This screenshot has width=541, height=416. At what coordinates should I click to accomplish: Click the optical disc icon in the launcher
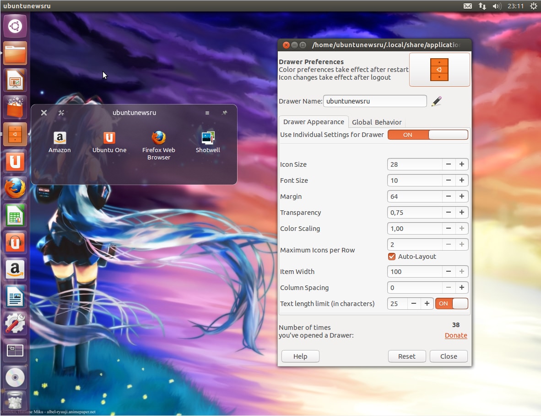[15, 378]
